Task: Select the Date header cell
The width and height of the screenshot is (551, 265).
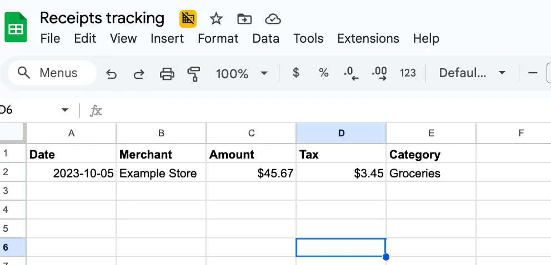Action: [x=71, y=153]
